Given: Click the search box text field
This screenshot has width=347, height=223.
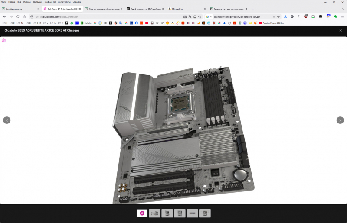Looking at the screenshot, I should coord(242,17).
